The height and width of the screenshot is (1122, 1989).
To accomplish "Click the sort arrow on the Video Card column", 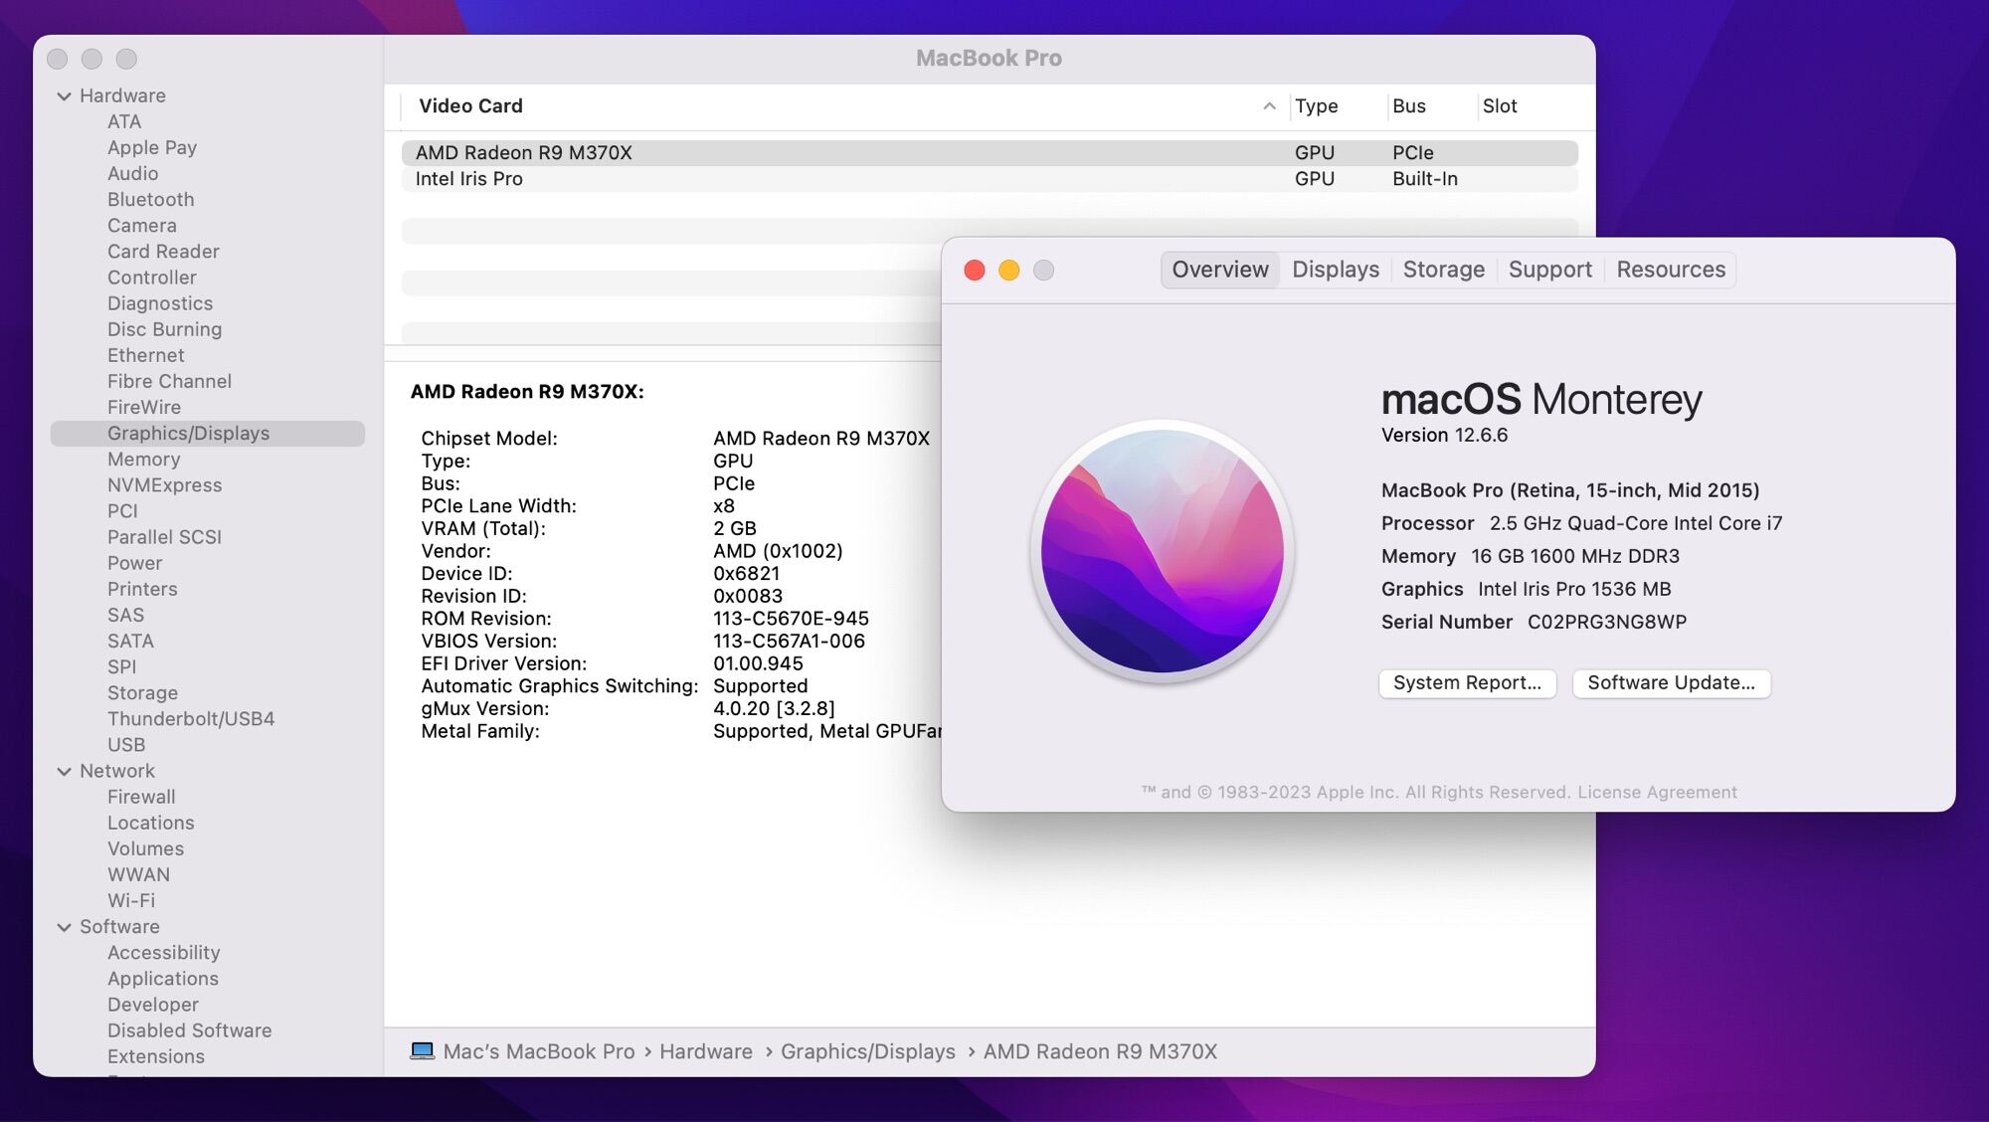I will (1268, 105).
